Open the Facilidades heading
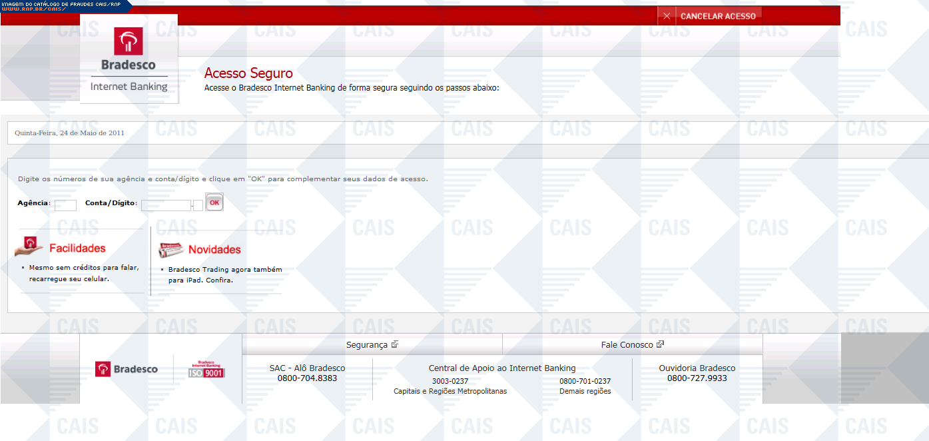This screenshot has width=929, height=441. click(77, 248)
